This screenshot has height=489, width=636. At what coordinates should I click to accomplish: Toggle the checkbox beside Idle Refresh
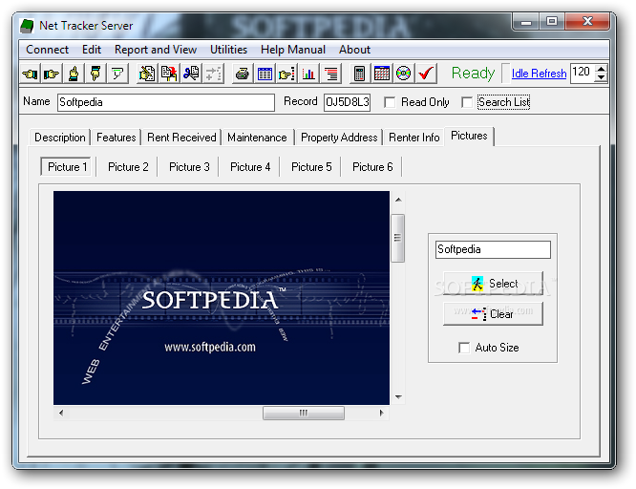[505, 74]
